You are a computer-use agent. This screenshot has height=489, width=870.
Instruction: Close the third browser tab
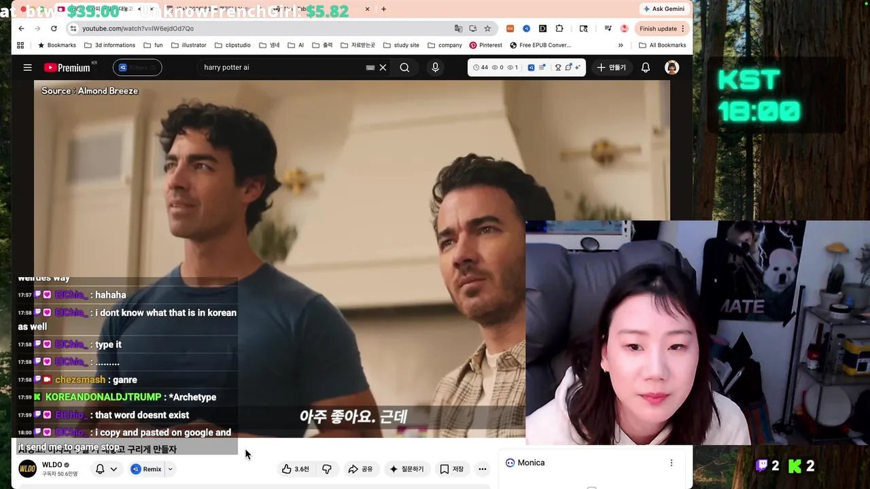(x=368, y=9)
